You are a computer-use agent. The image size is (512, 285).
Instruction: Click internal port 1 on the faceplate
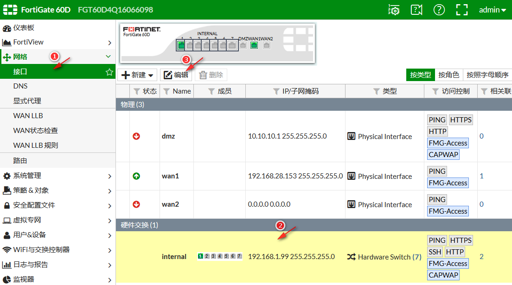coord(181,45)
